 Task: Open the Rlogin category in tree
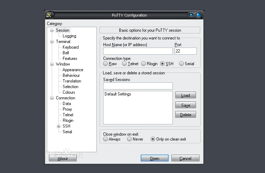click(x=68, y=121)
